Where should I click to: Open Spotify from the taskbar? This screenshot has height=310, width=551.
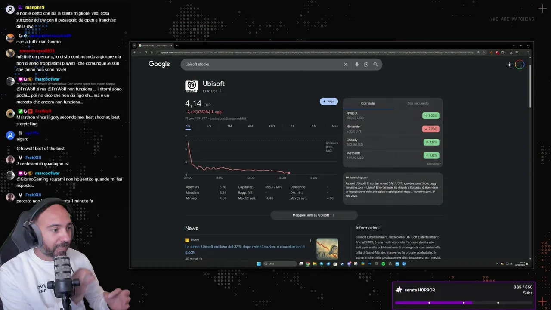pos(383,264)
